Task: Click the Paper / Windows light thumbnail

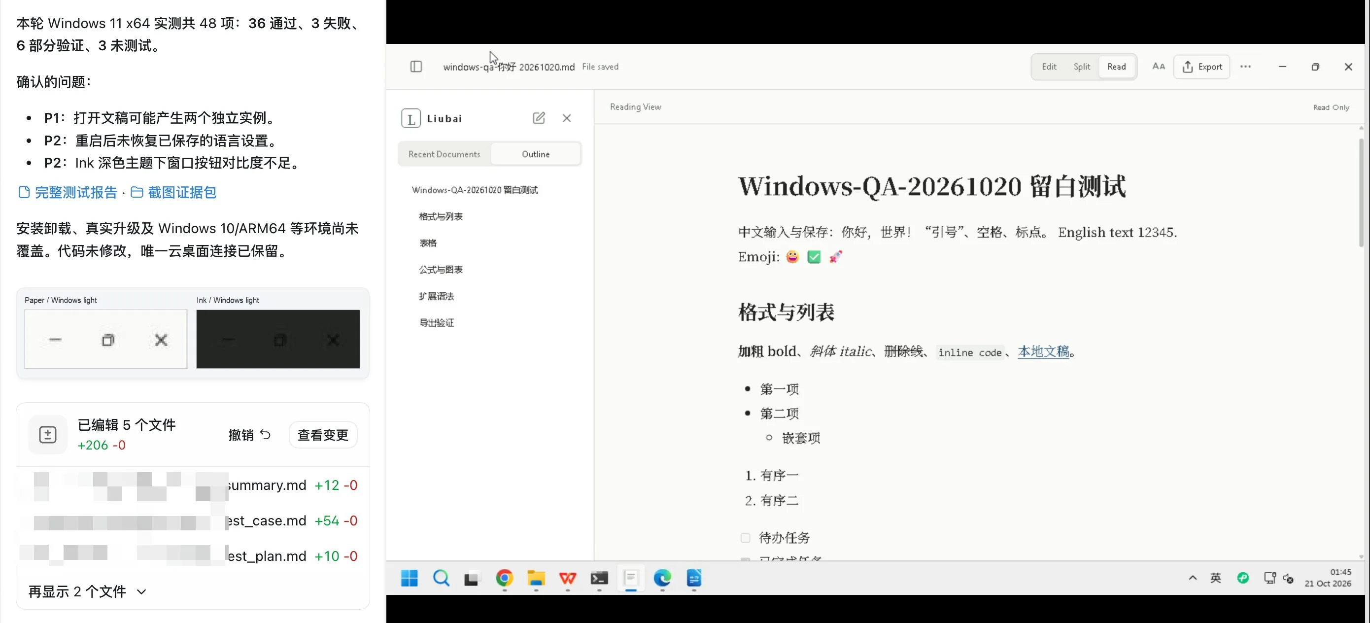Action: tap(106, 339)
